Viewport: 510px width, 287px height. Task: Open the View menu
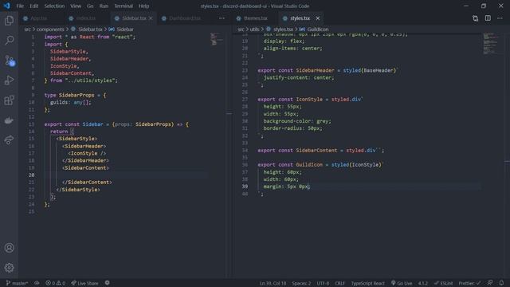pyautogui.click(x=76, y=6)
